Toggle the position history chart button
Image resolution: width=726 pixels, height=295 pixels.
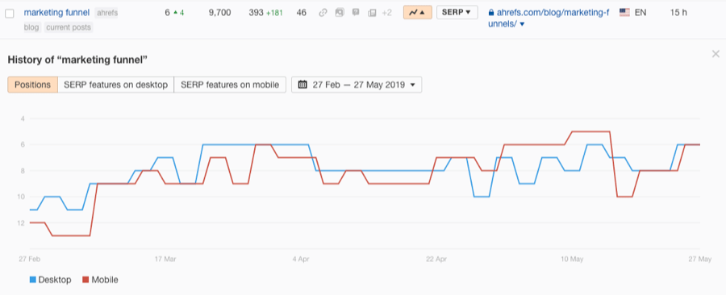click(418, 12)
